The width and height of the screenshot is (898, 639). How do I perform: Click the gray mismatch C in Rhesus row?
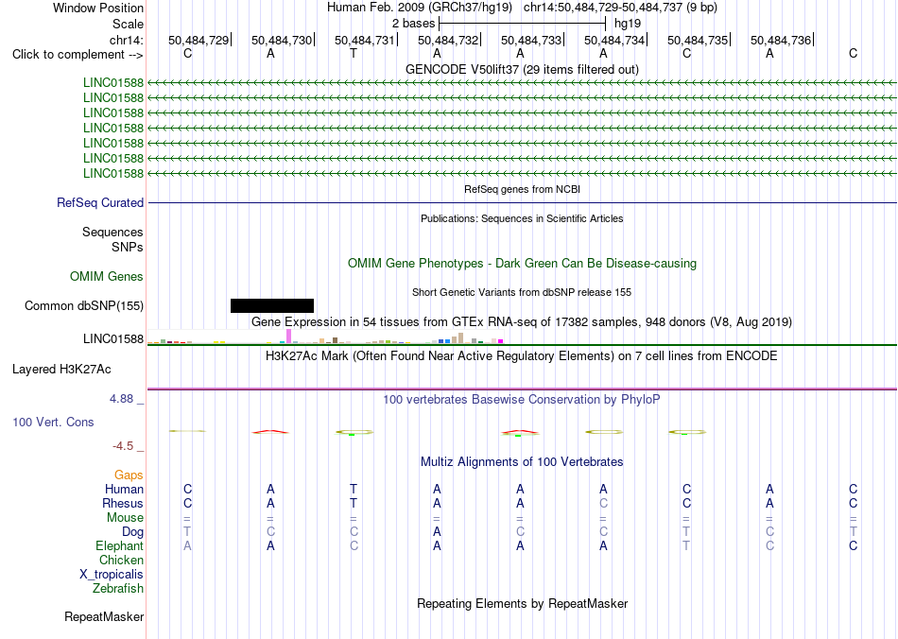[603, 503]
